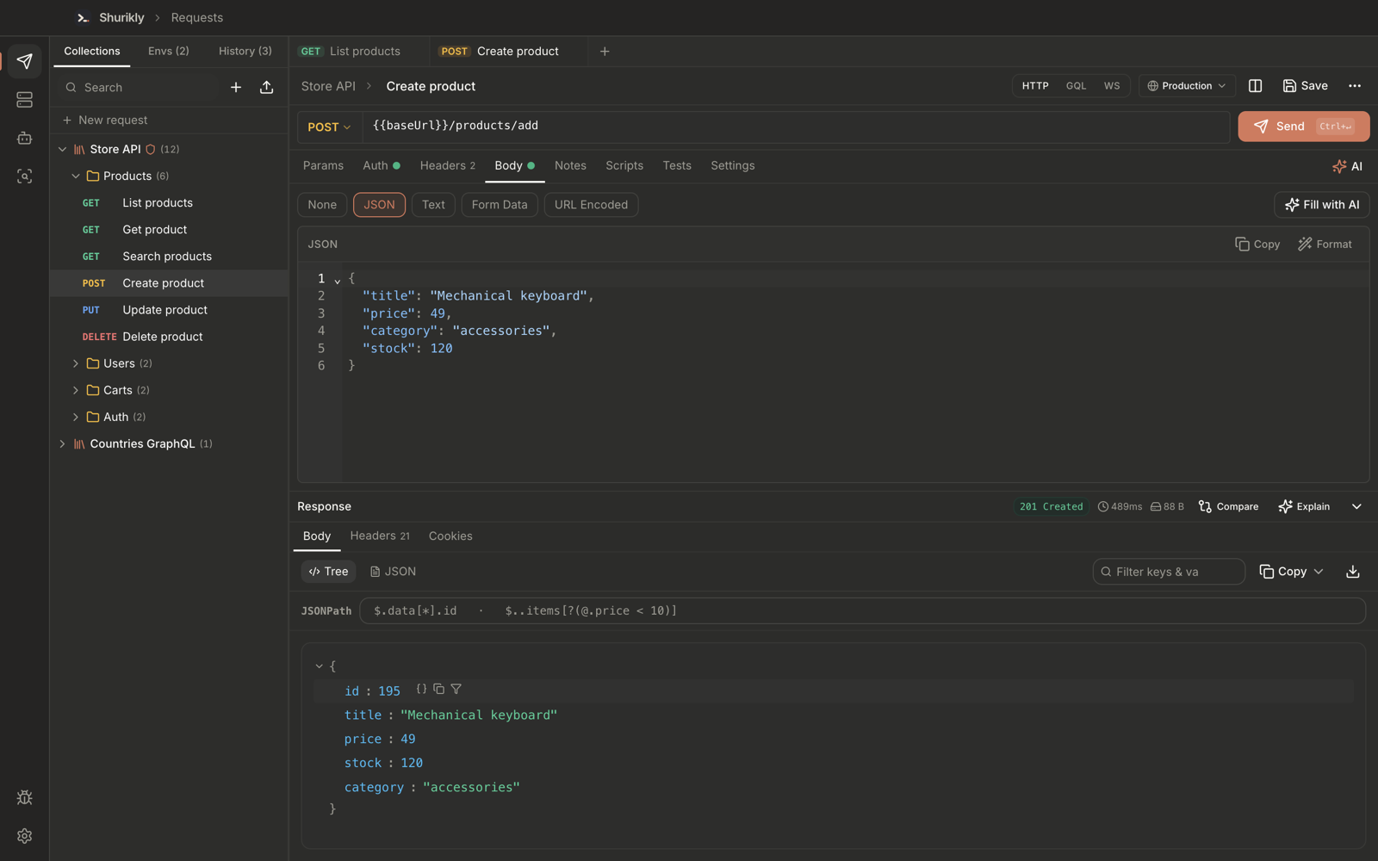Image resolution: width=1378 pixels, height=861 pixels.
Task: Open the Scripts tab
Action: (624, 166)
